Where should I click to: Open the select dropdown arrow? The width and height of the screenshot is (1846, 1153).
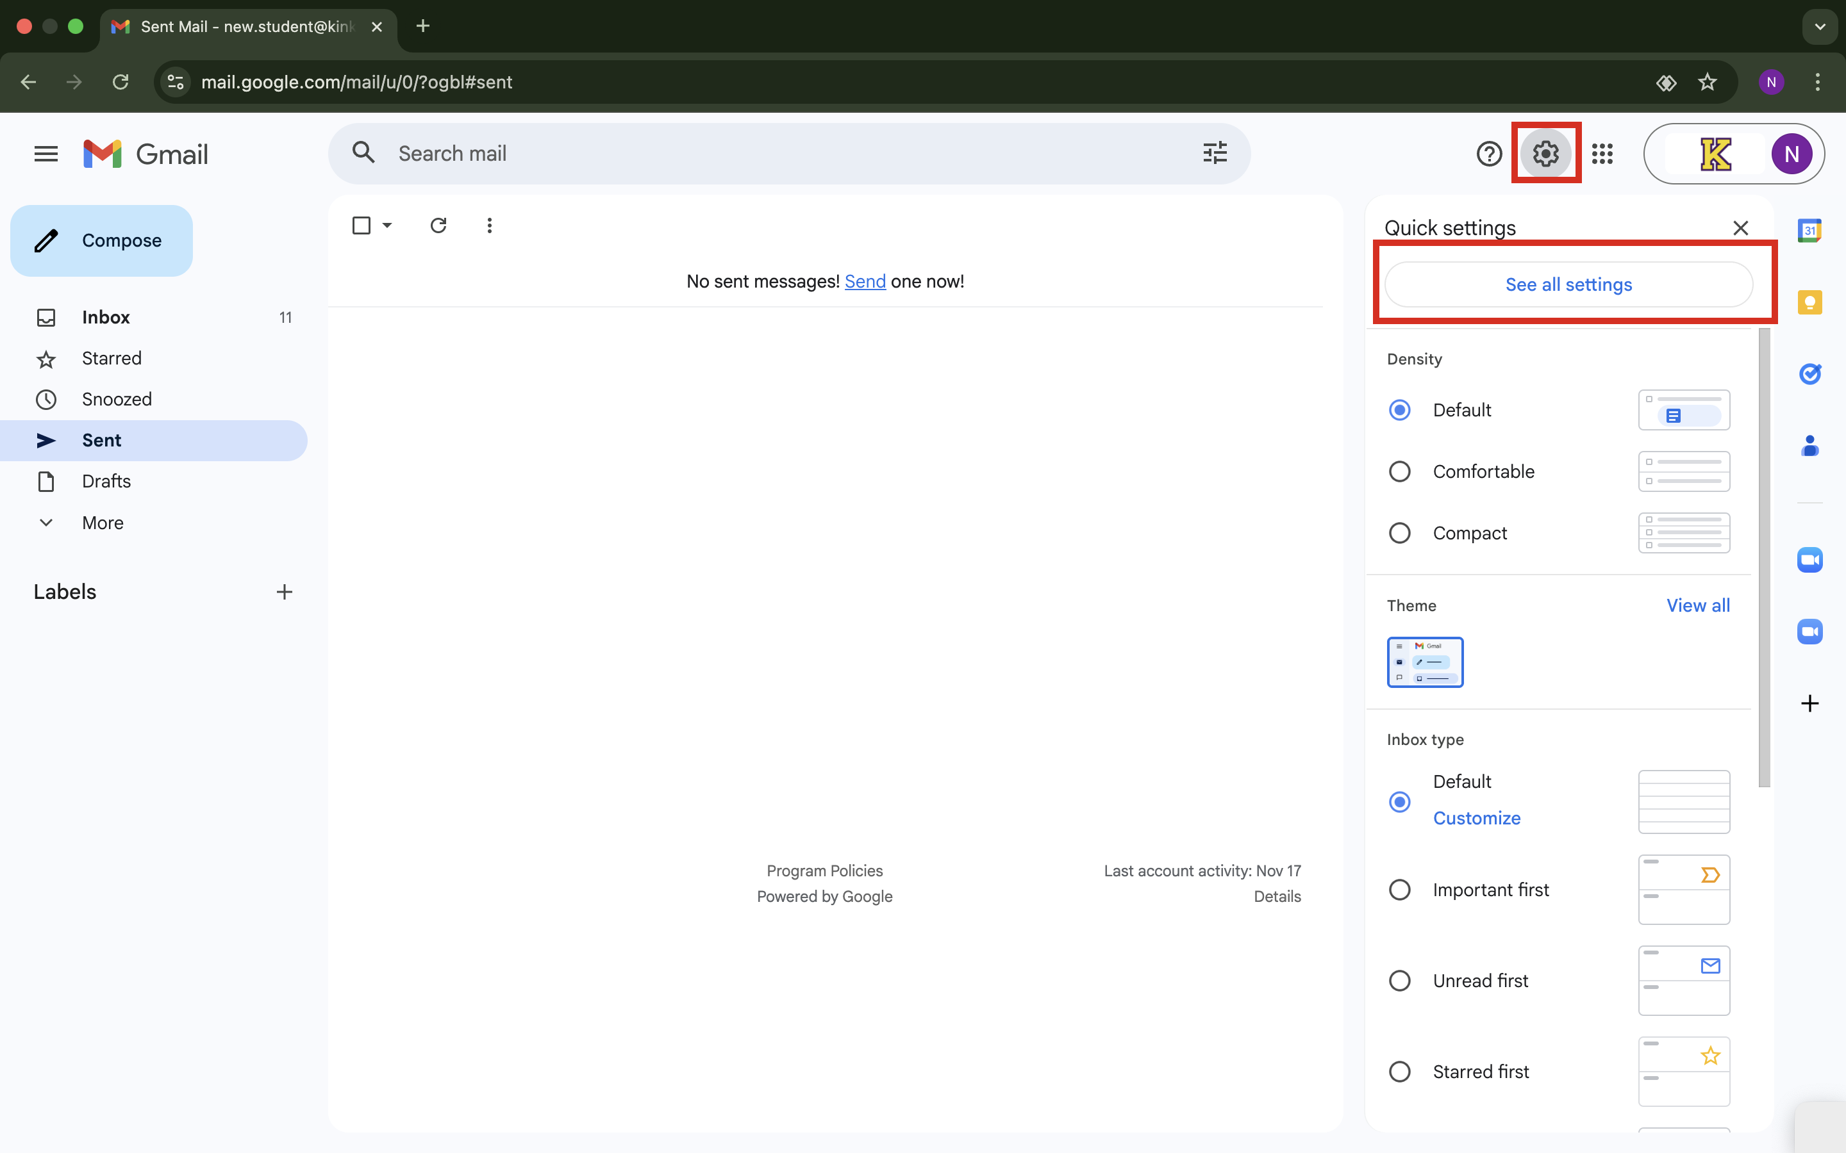(x=388, y=225)
